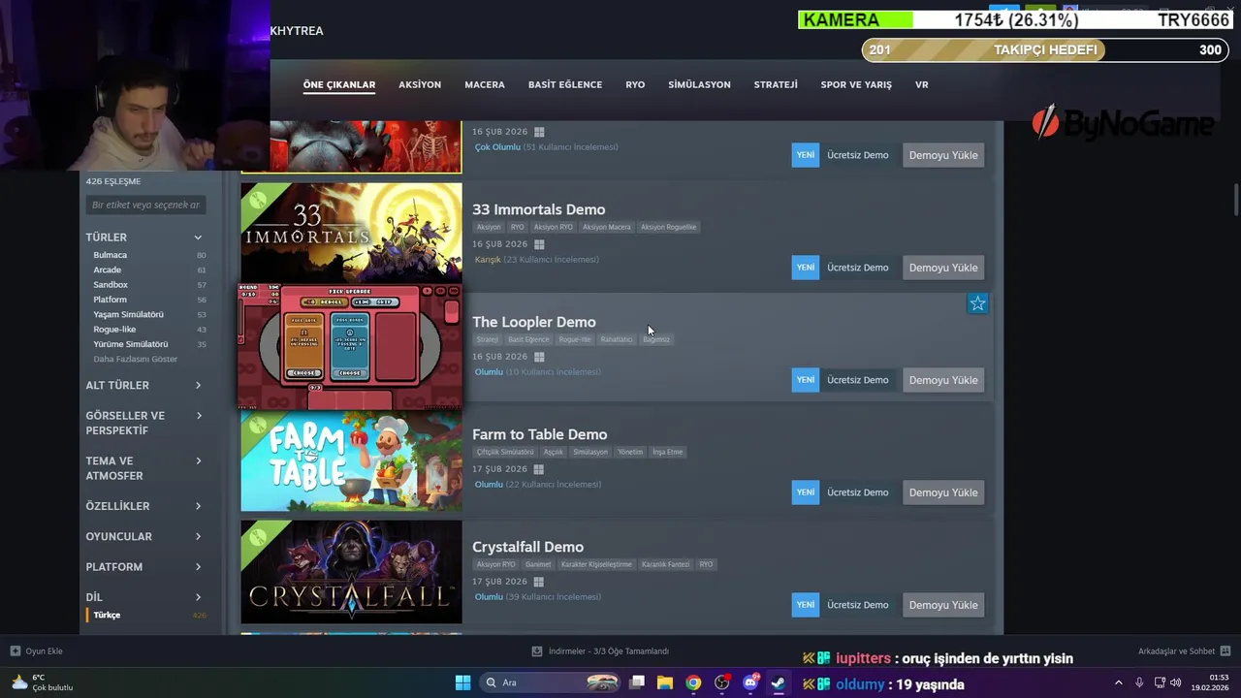Select the VR tab

point(922,84)
